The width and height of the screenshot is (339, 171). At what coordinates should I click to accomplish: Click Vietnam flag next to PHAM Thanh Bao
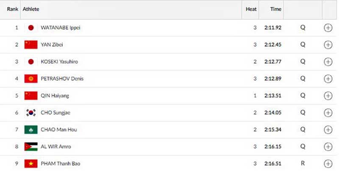[31, 164]
